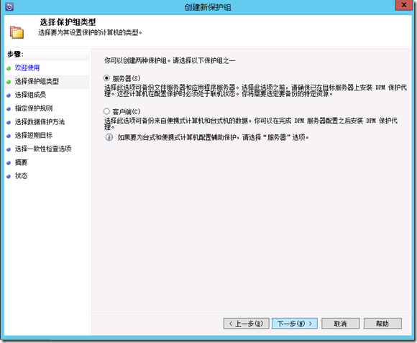Viewport: 417px width, 343px height.
Task: Click blue bullet next to 摘要
Action: 9,163
